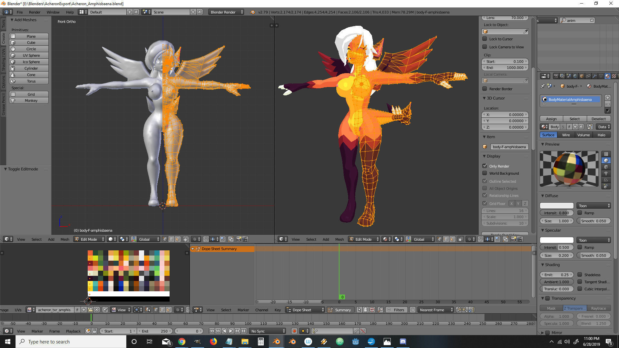Click OpenGL render camera icon in right viewport
Viewport: 619px width, 348px height.
pos(513,239)
